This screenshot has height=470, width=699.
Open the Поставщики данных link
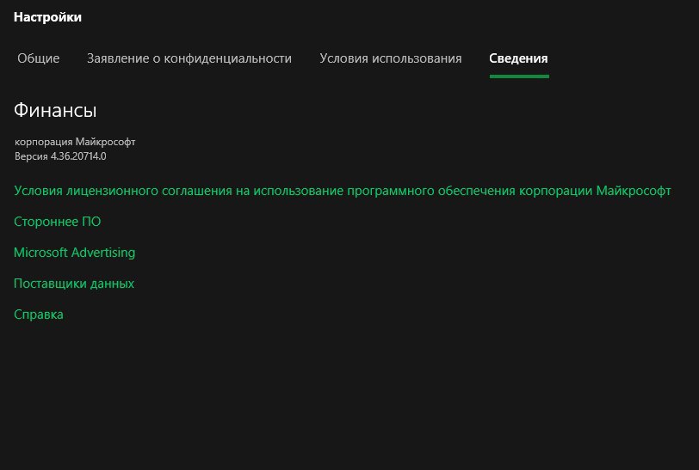click(74, 284)
